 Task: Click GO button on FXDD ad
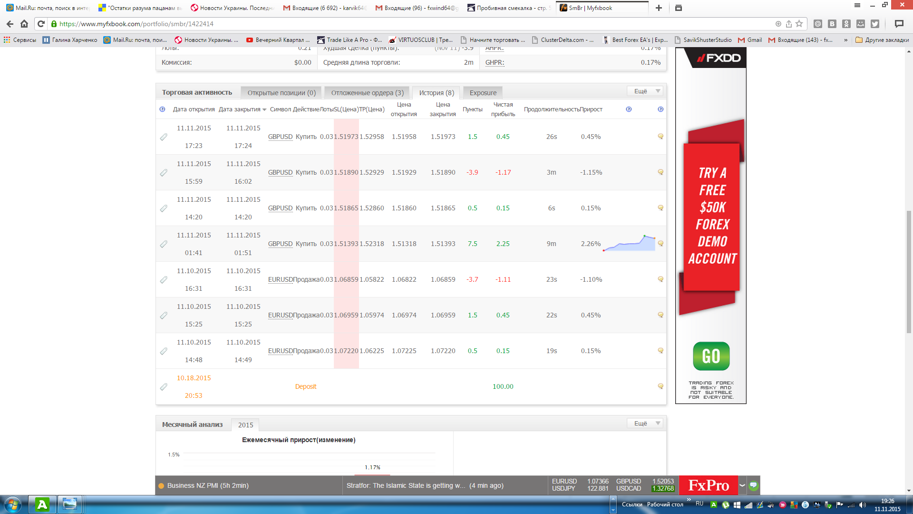711,356
